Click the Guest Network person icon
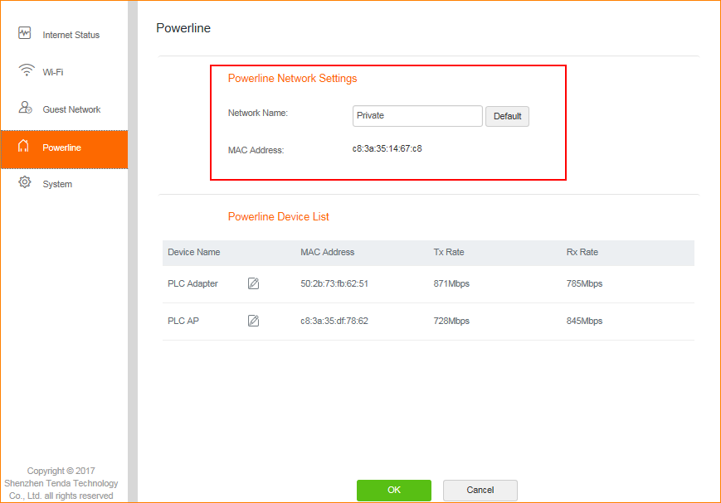 (x=25, y=109)
